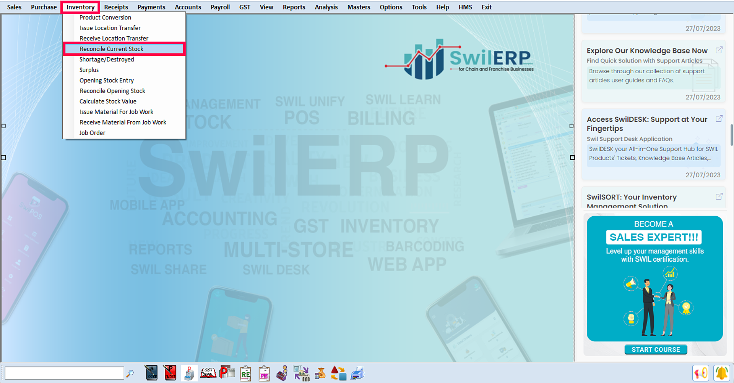Click the purple toolbox person icon
The height and width of the screenshot is (383, 734).
click(x=282, y=373)
